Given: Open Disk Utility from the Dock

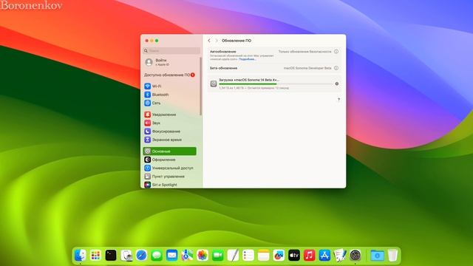Looking at the screenshot, I should click(126, 256).
